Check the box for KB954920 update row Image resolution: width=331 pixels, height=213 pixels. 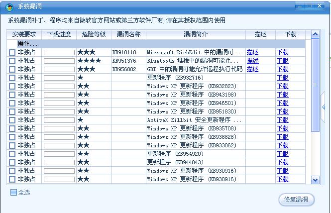pyautogui.click(x=12, y=154)
